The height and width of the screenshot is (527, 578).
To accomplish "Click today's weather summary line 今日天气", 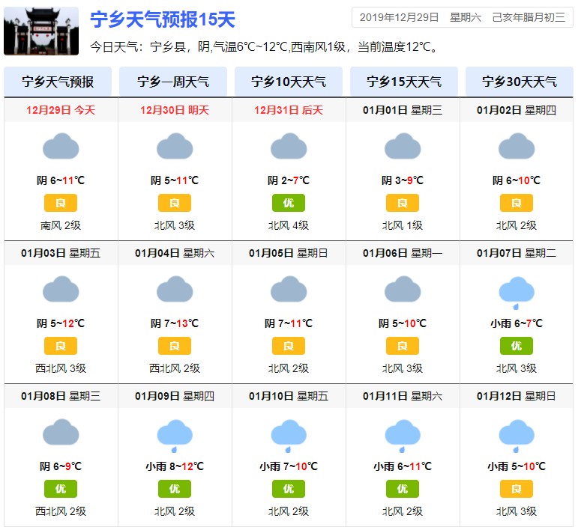I will 264,46.
